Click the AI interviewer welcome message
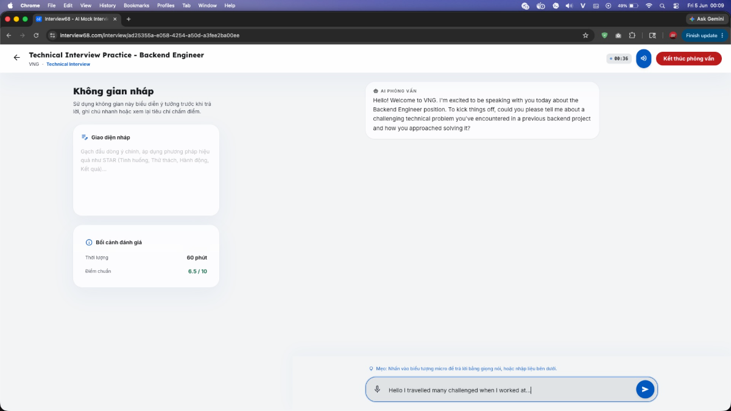 (x=482, y=110)
